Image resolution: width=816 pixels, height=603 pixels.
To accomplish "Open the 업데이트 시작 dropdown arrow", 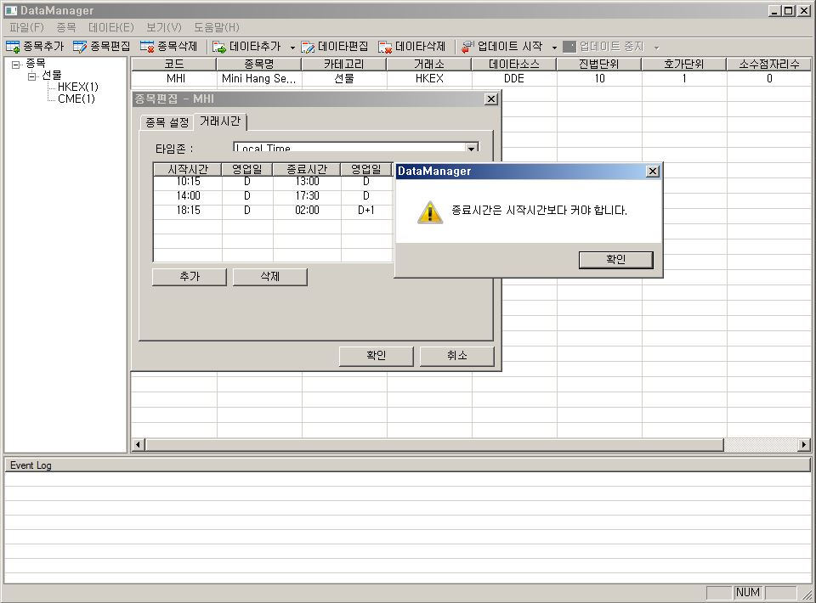I will pyautogui.click(x=554, y=48).
